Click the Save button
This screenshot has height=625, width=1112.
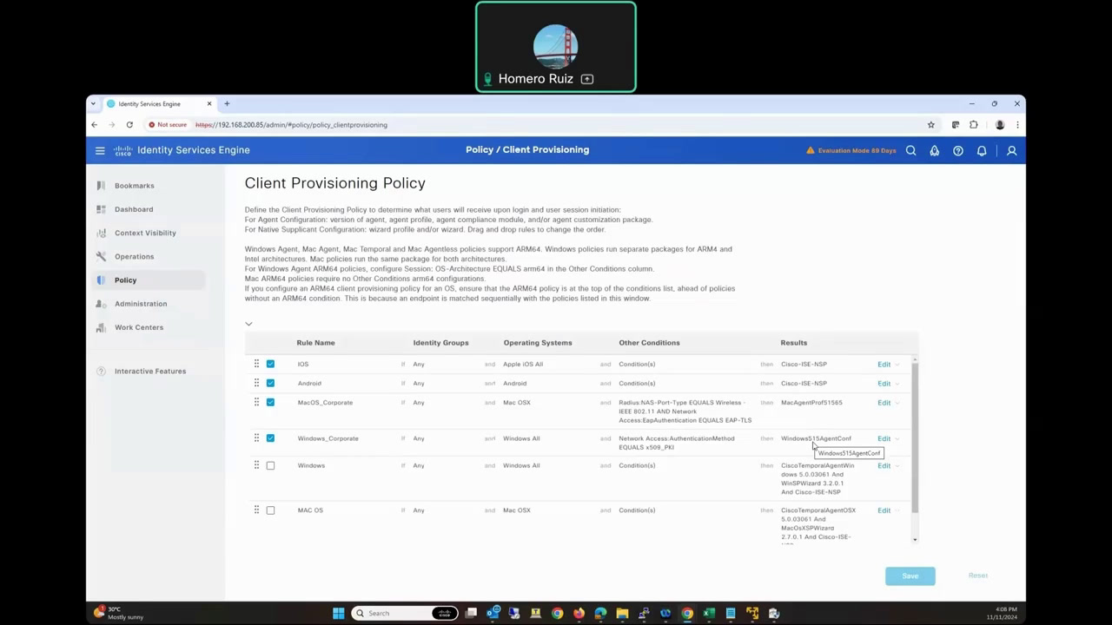[910, 576]
